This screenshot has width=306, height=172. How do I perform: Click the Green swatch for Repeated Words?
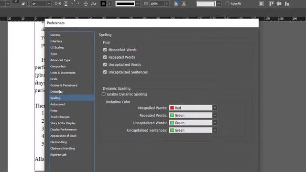172,115
